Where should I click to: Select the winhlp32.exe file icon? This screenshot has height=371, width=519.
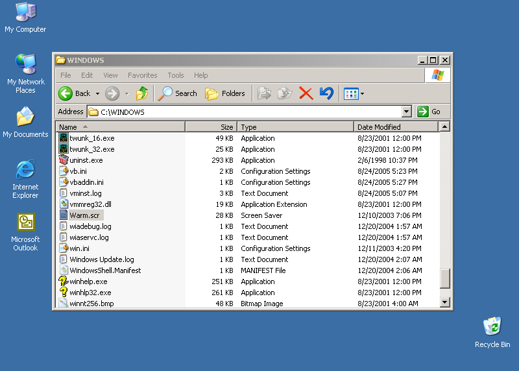[x=63, y=293]
